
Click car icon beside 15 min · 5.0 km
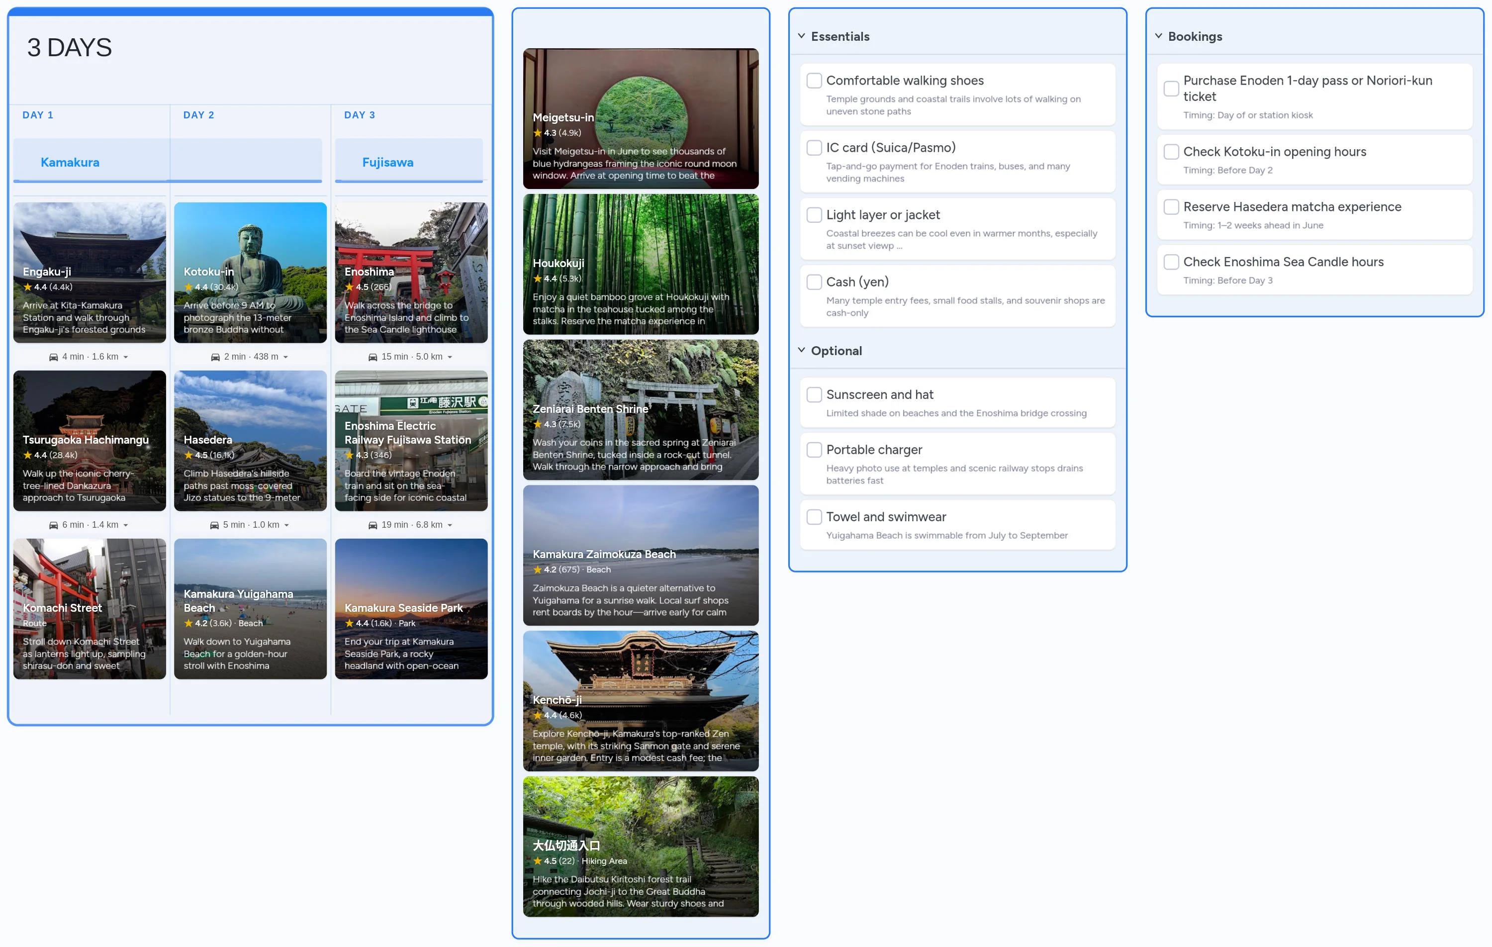373,357
